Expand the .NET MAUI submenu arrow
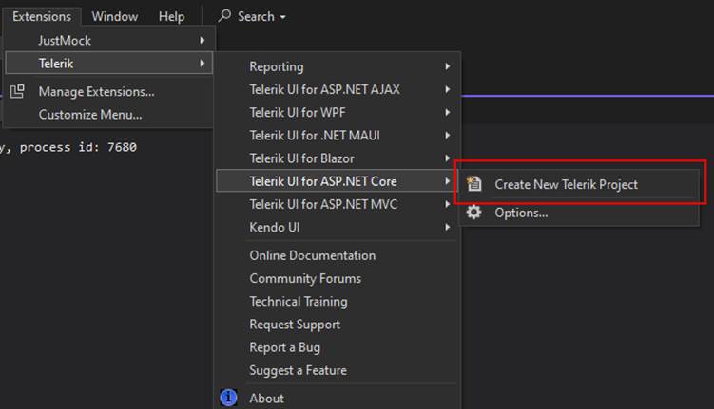714x409 pixels. click(448, 136)
